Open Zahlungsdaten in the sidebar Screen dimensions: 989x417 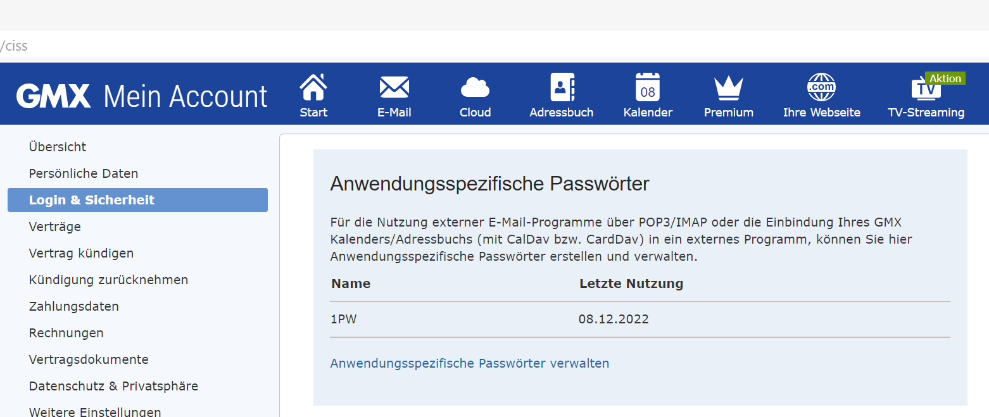click(74, 306)
